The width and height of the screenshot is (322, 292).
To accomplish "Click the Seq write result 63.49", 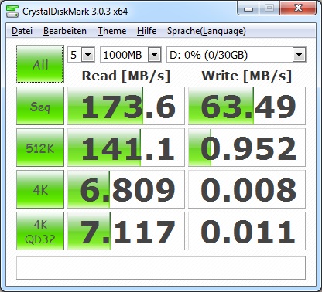I will (247, 106).
